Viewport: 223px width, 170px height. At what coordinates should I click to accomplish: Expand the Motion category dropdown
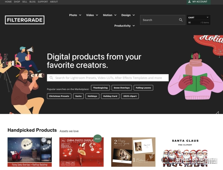pyautogui.click(x=110, y=15)
